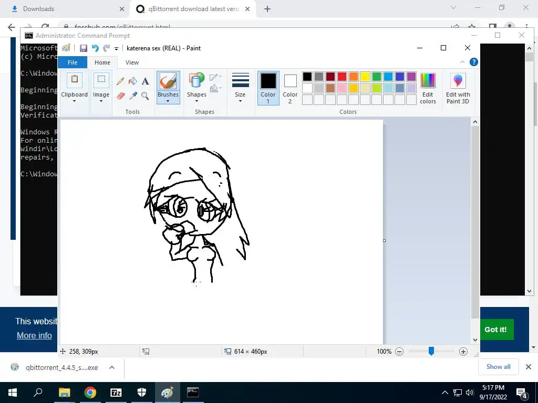Image resolution: width=538 pixels, height=403 pixels.
Task: Open File Explorer from the taskbar
Action: click(64, 393)
